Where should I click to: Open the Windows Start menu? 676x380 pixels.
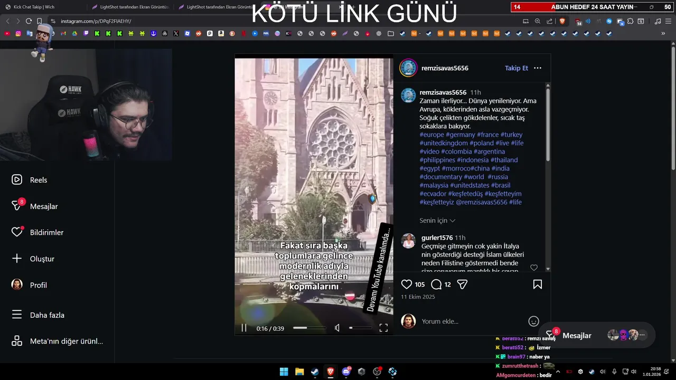284,372
